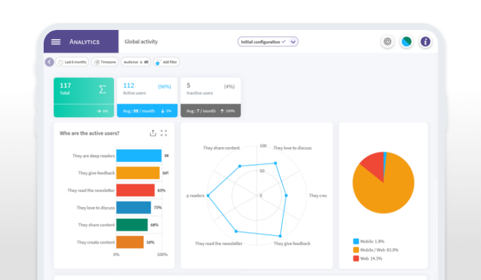Click the Add filter button
481x280 pixels.
pos(167,62)
